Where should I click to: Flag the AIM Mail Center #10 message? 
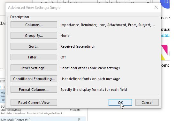click(x=80, y=119)
